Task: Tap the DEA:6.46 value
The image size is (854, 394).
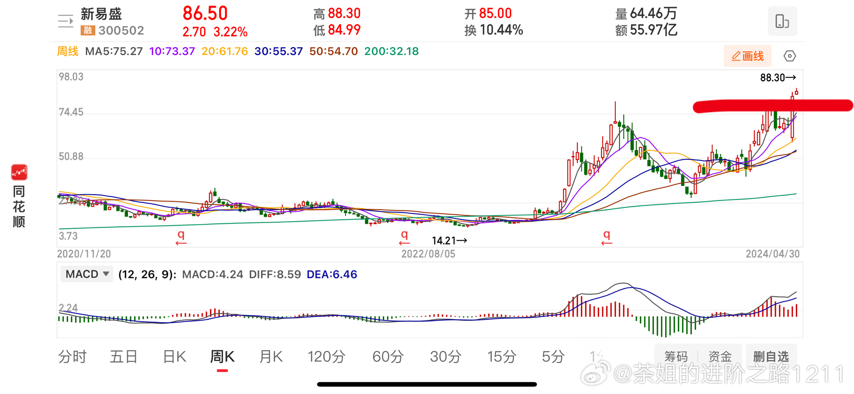Action: (332, 274)
